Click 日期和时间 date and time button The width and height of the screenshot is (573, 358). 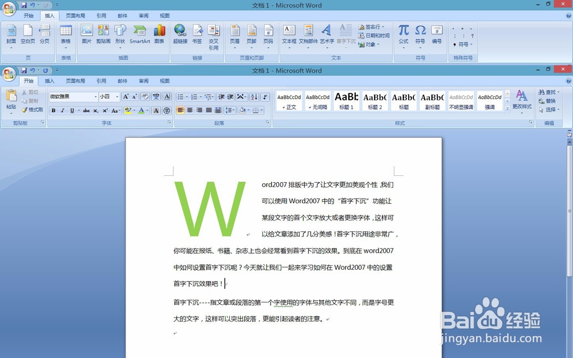click(374, 36)
